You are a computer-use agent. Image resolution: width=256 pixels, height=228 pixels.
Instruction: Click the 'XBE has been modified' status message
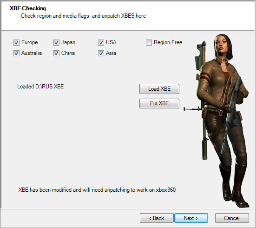pyautogui.click(x=97, y=190)
